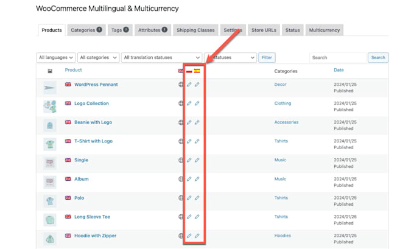Click the globe icon for WordPress Pennant

coord(181,85)
